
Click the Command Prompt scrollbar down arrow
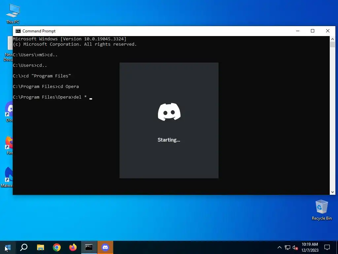coord(332,192)
